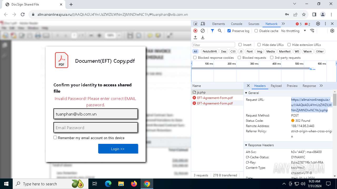Filter requests by Doc
337x189 pixels.
(x=224, y=51)
